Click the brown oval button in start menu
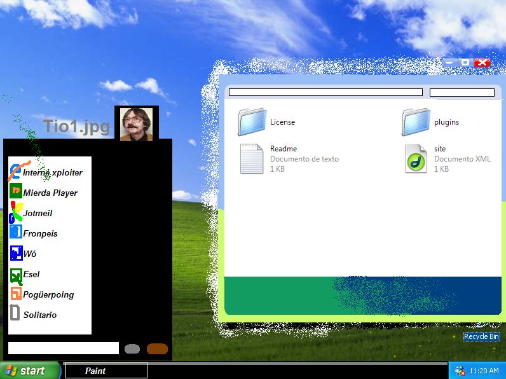The image size is (506, 379). pos(157,349)
